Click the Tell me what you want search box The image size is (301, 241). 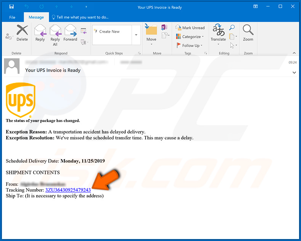[80, 17]
